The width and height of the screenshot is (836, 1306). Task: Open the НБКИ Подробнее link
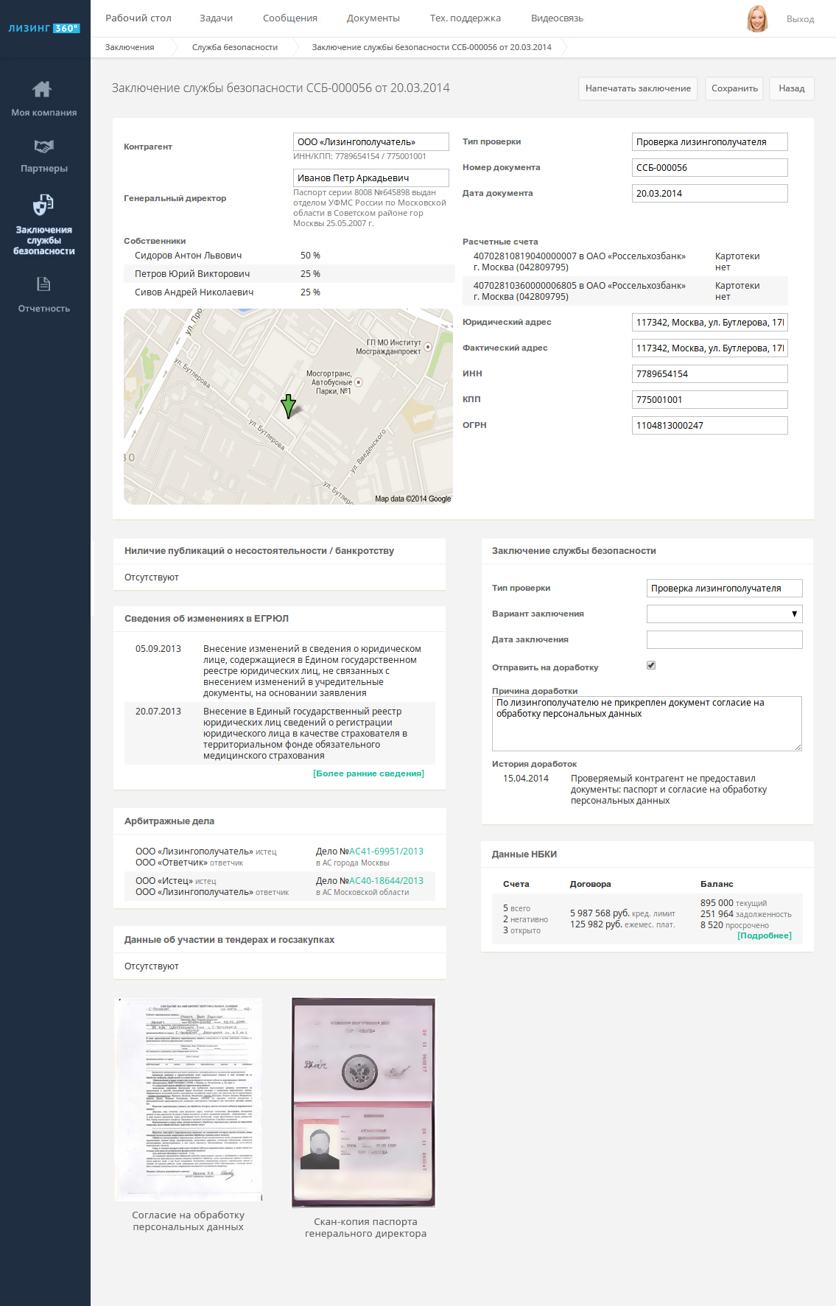pos(765,935)
